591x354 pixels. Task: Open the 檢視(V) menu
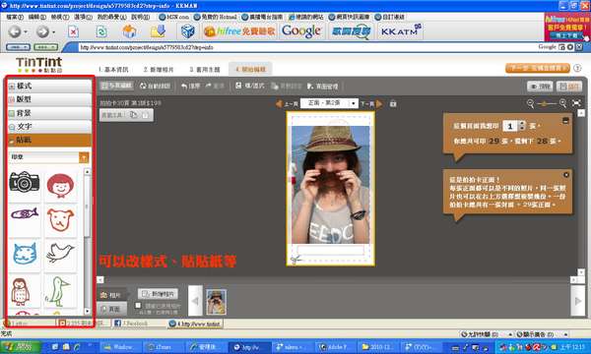tap(60, 17)
